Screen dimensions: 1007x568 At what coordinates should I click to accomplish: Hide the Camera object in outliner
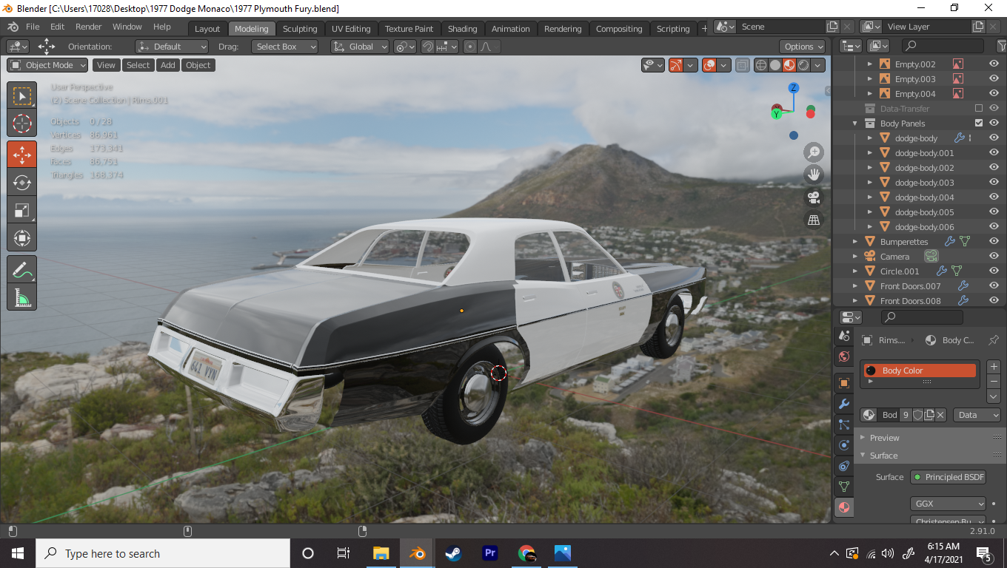click(x=994, y=257)
